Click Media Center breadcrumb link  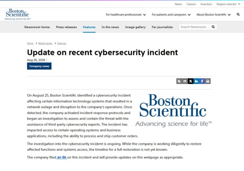coord(45,43)
